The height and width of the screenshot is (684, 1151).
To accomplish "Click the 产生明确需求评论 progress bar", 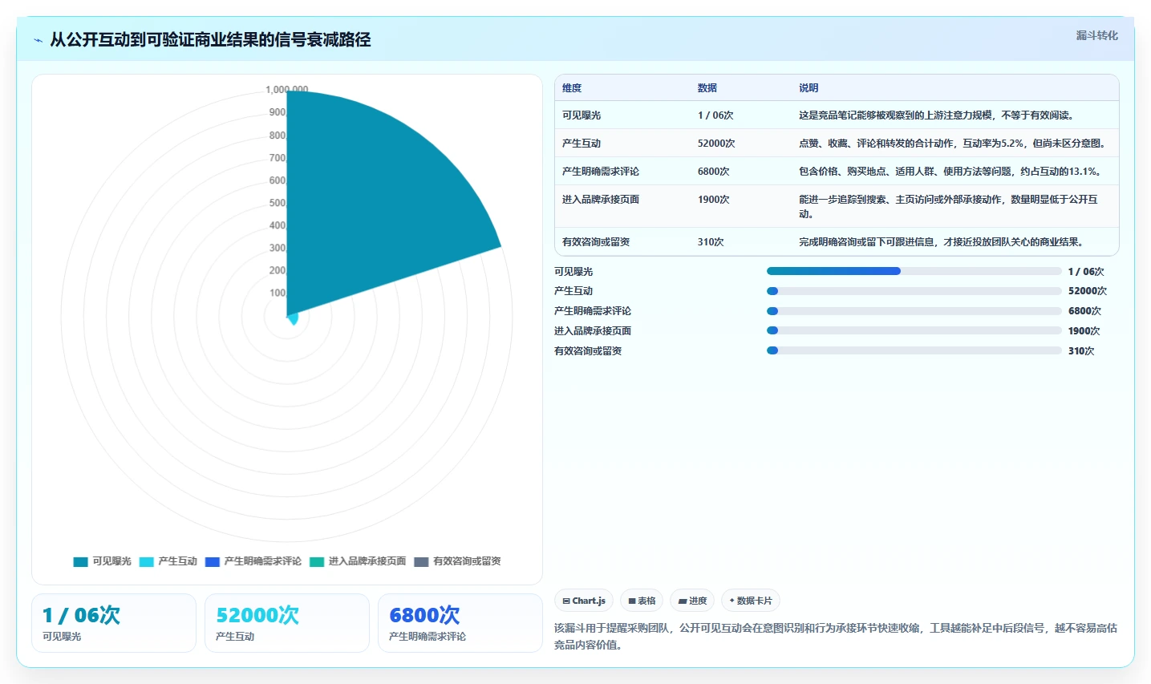I will (914, 311).
